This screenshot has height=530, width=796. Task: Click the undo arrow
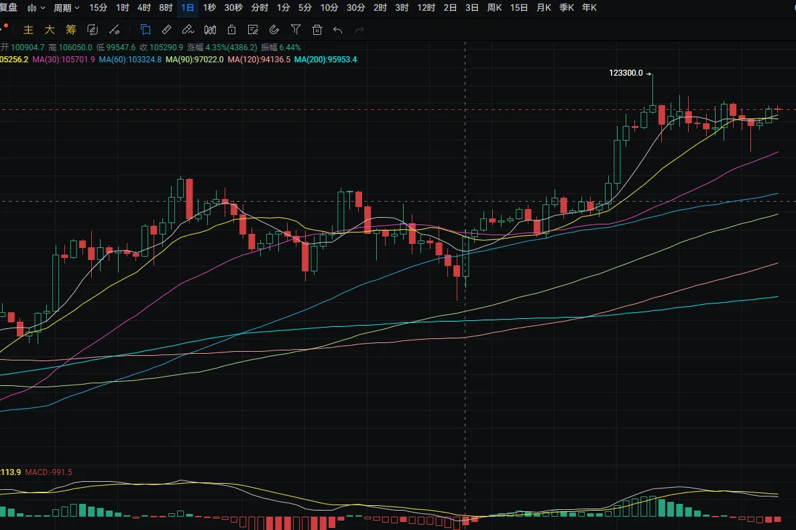click(337, 30)
